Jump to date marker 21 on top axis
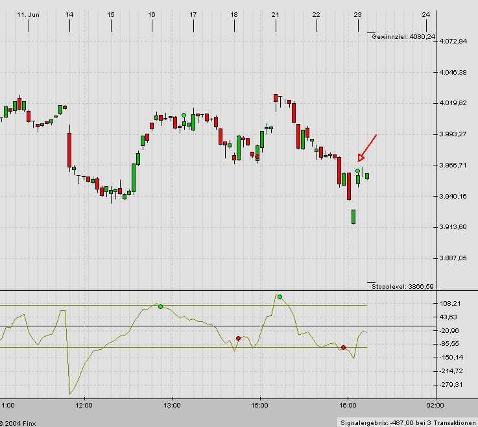This screenshot has width=478, height=427. click(x=276, y=14)
